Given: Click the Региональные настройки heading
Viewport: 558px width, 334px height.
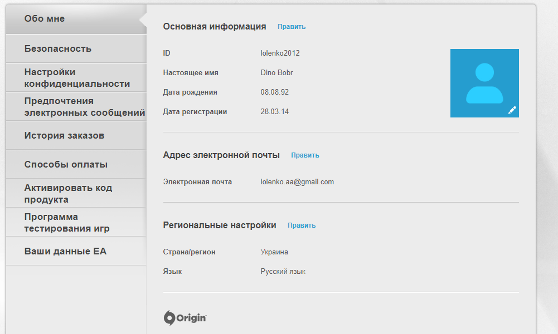Looking at the screenshot, I should pyautogui.click(x=220, y=225).
